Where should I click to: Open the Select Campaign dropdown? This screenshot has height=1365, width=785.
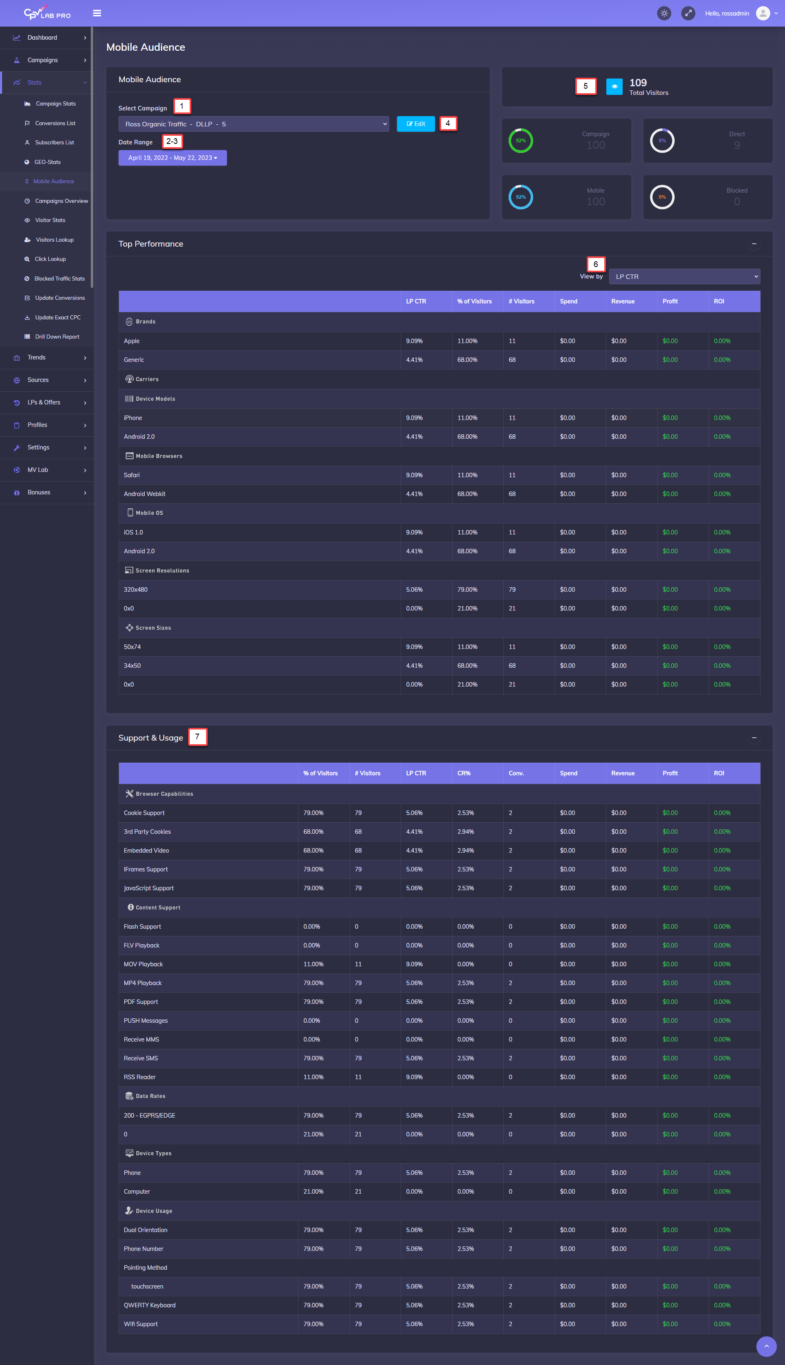pyautogui.click(x=253, y=124)
